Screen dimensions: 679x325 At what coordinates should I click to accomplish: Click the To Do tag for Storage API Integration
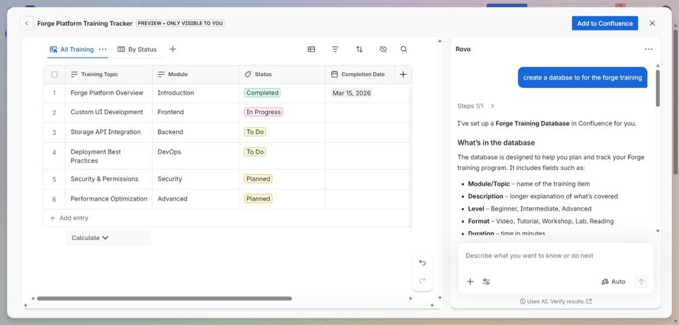tap(255, 132)
